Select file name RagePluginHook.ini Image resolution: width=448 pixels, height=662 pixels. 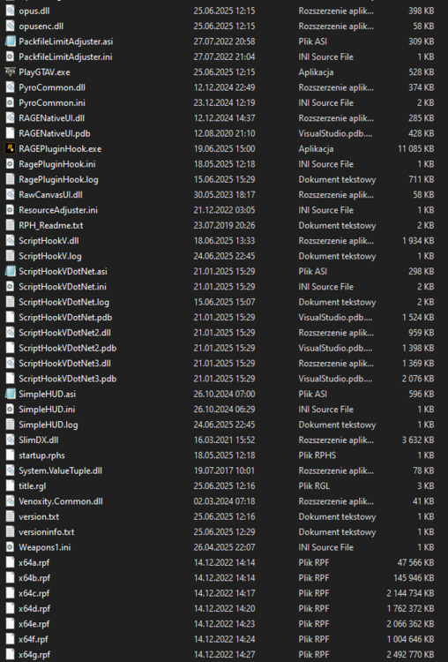(57, 164)
